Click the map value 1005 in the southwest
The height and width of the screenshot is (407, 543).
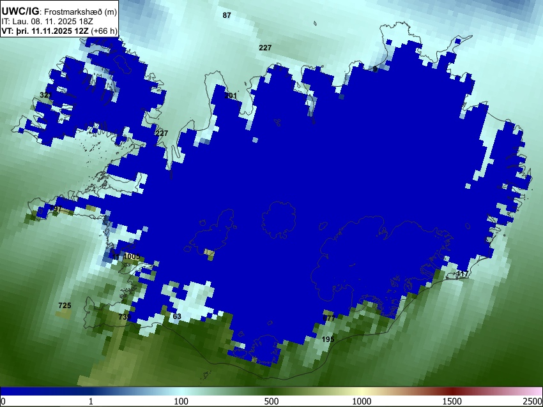132,256
